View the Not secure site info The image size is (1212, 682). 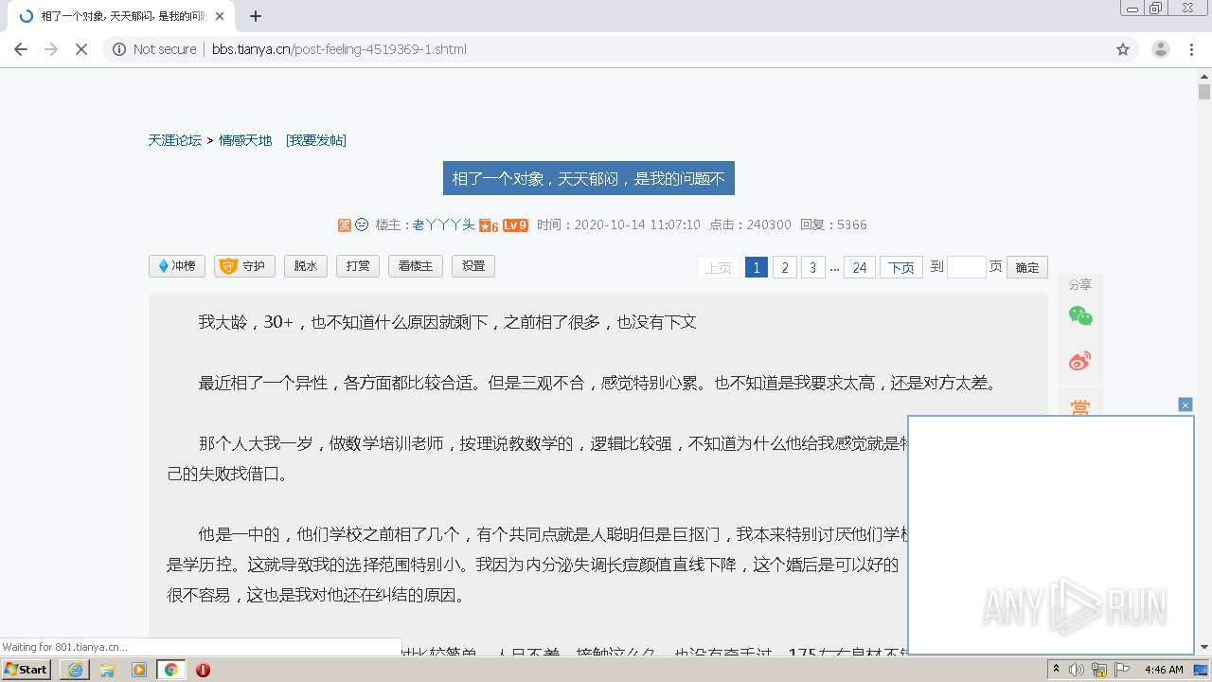pyautogui.click(x=154, y=49)
